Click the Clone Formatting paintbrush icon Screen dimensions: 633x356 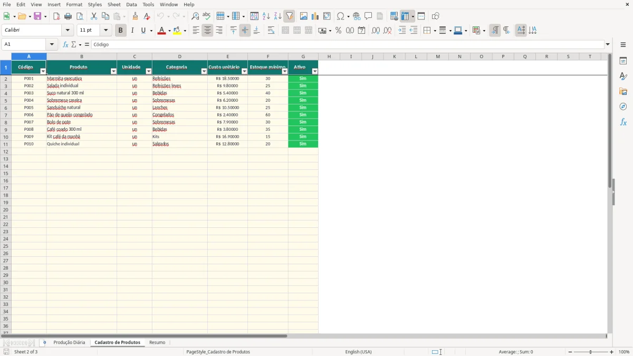tap(135, 16)
